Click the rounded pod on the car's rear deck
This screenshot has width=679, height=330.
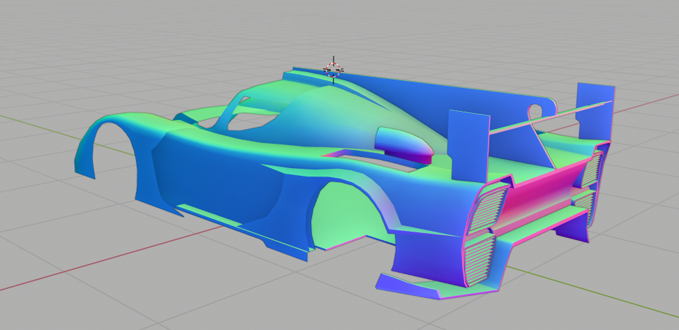(x=404, y=145)
